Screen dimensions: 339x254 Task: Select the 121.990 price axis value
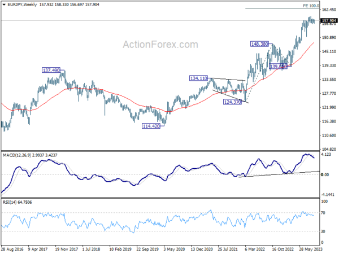click(x=329, y=108)
